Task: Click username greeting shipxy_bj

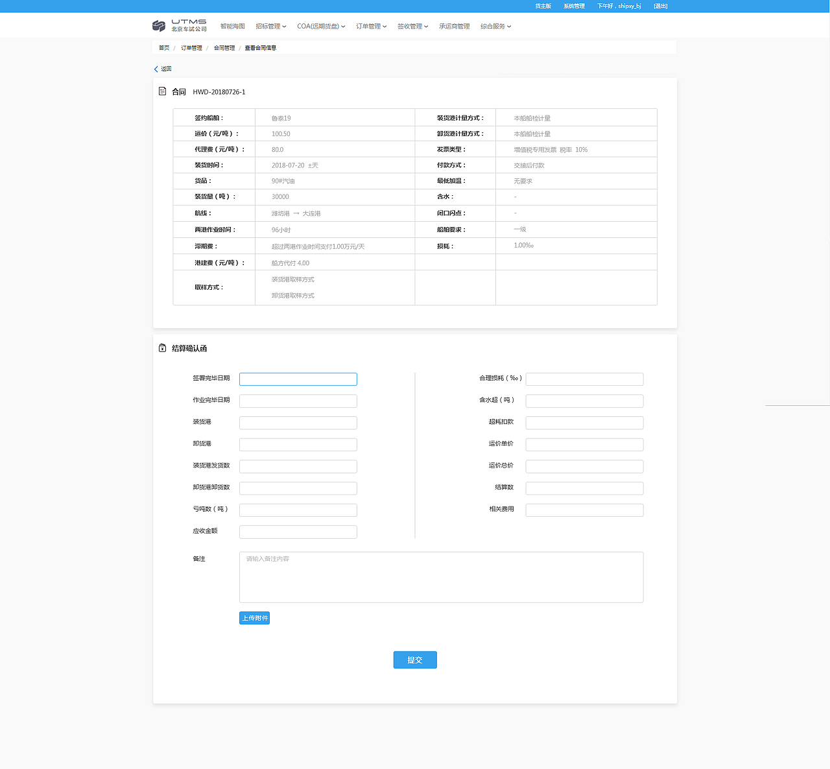Action: [x=619, y=6]
